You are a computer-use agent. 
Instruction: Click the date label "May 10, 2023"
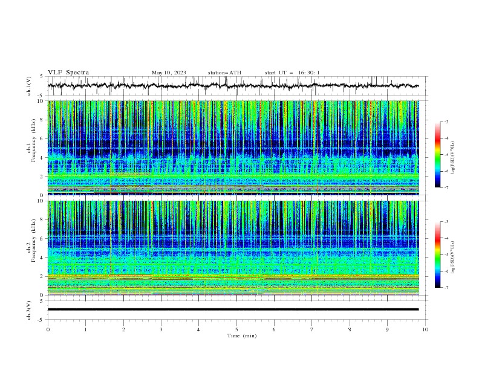[169, 73]
